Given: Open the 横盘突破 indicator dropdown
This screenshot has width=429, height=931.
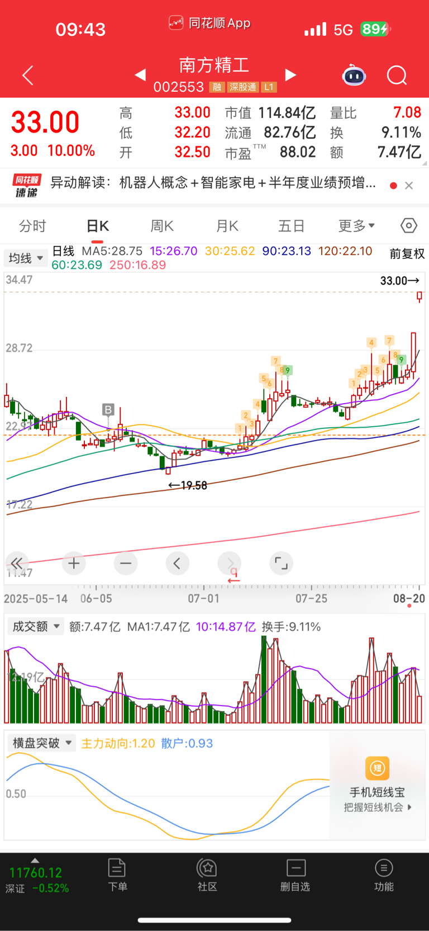Looking at the screenshot, I should (42, 743).
